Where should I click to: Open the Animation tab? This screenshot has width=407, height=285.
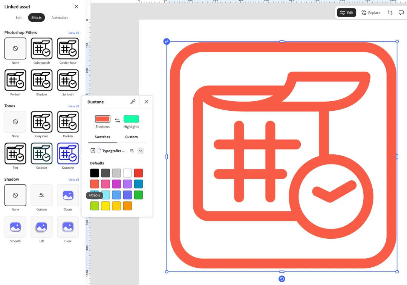[x=60, y=18]
